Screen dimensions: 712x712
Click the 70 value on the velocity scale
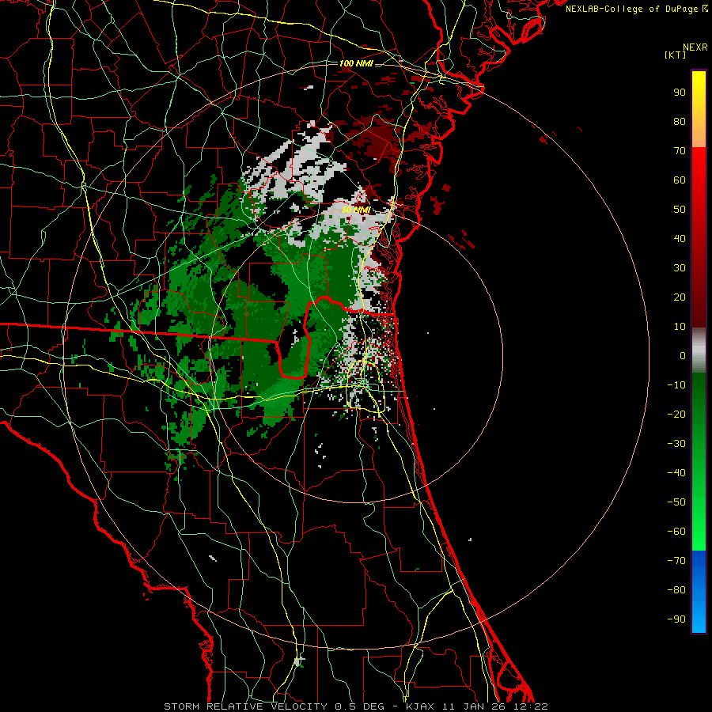pyautogui.click(x=680, y=151)
